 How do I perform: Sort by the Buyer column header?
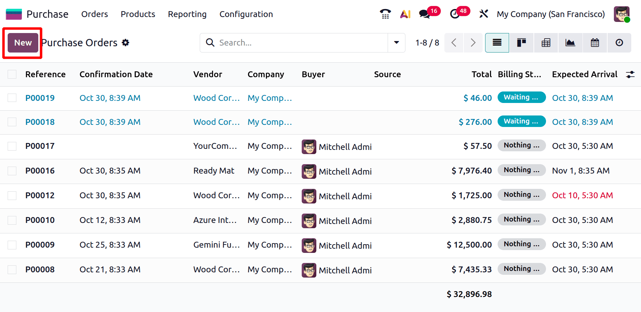pos(313,74)
